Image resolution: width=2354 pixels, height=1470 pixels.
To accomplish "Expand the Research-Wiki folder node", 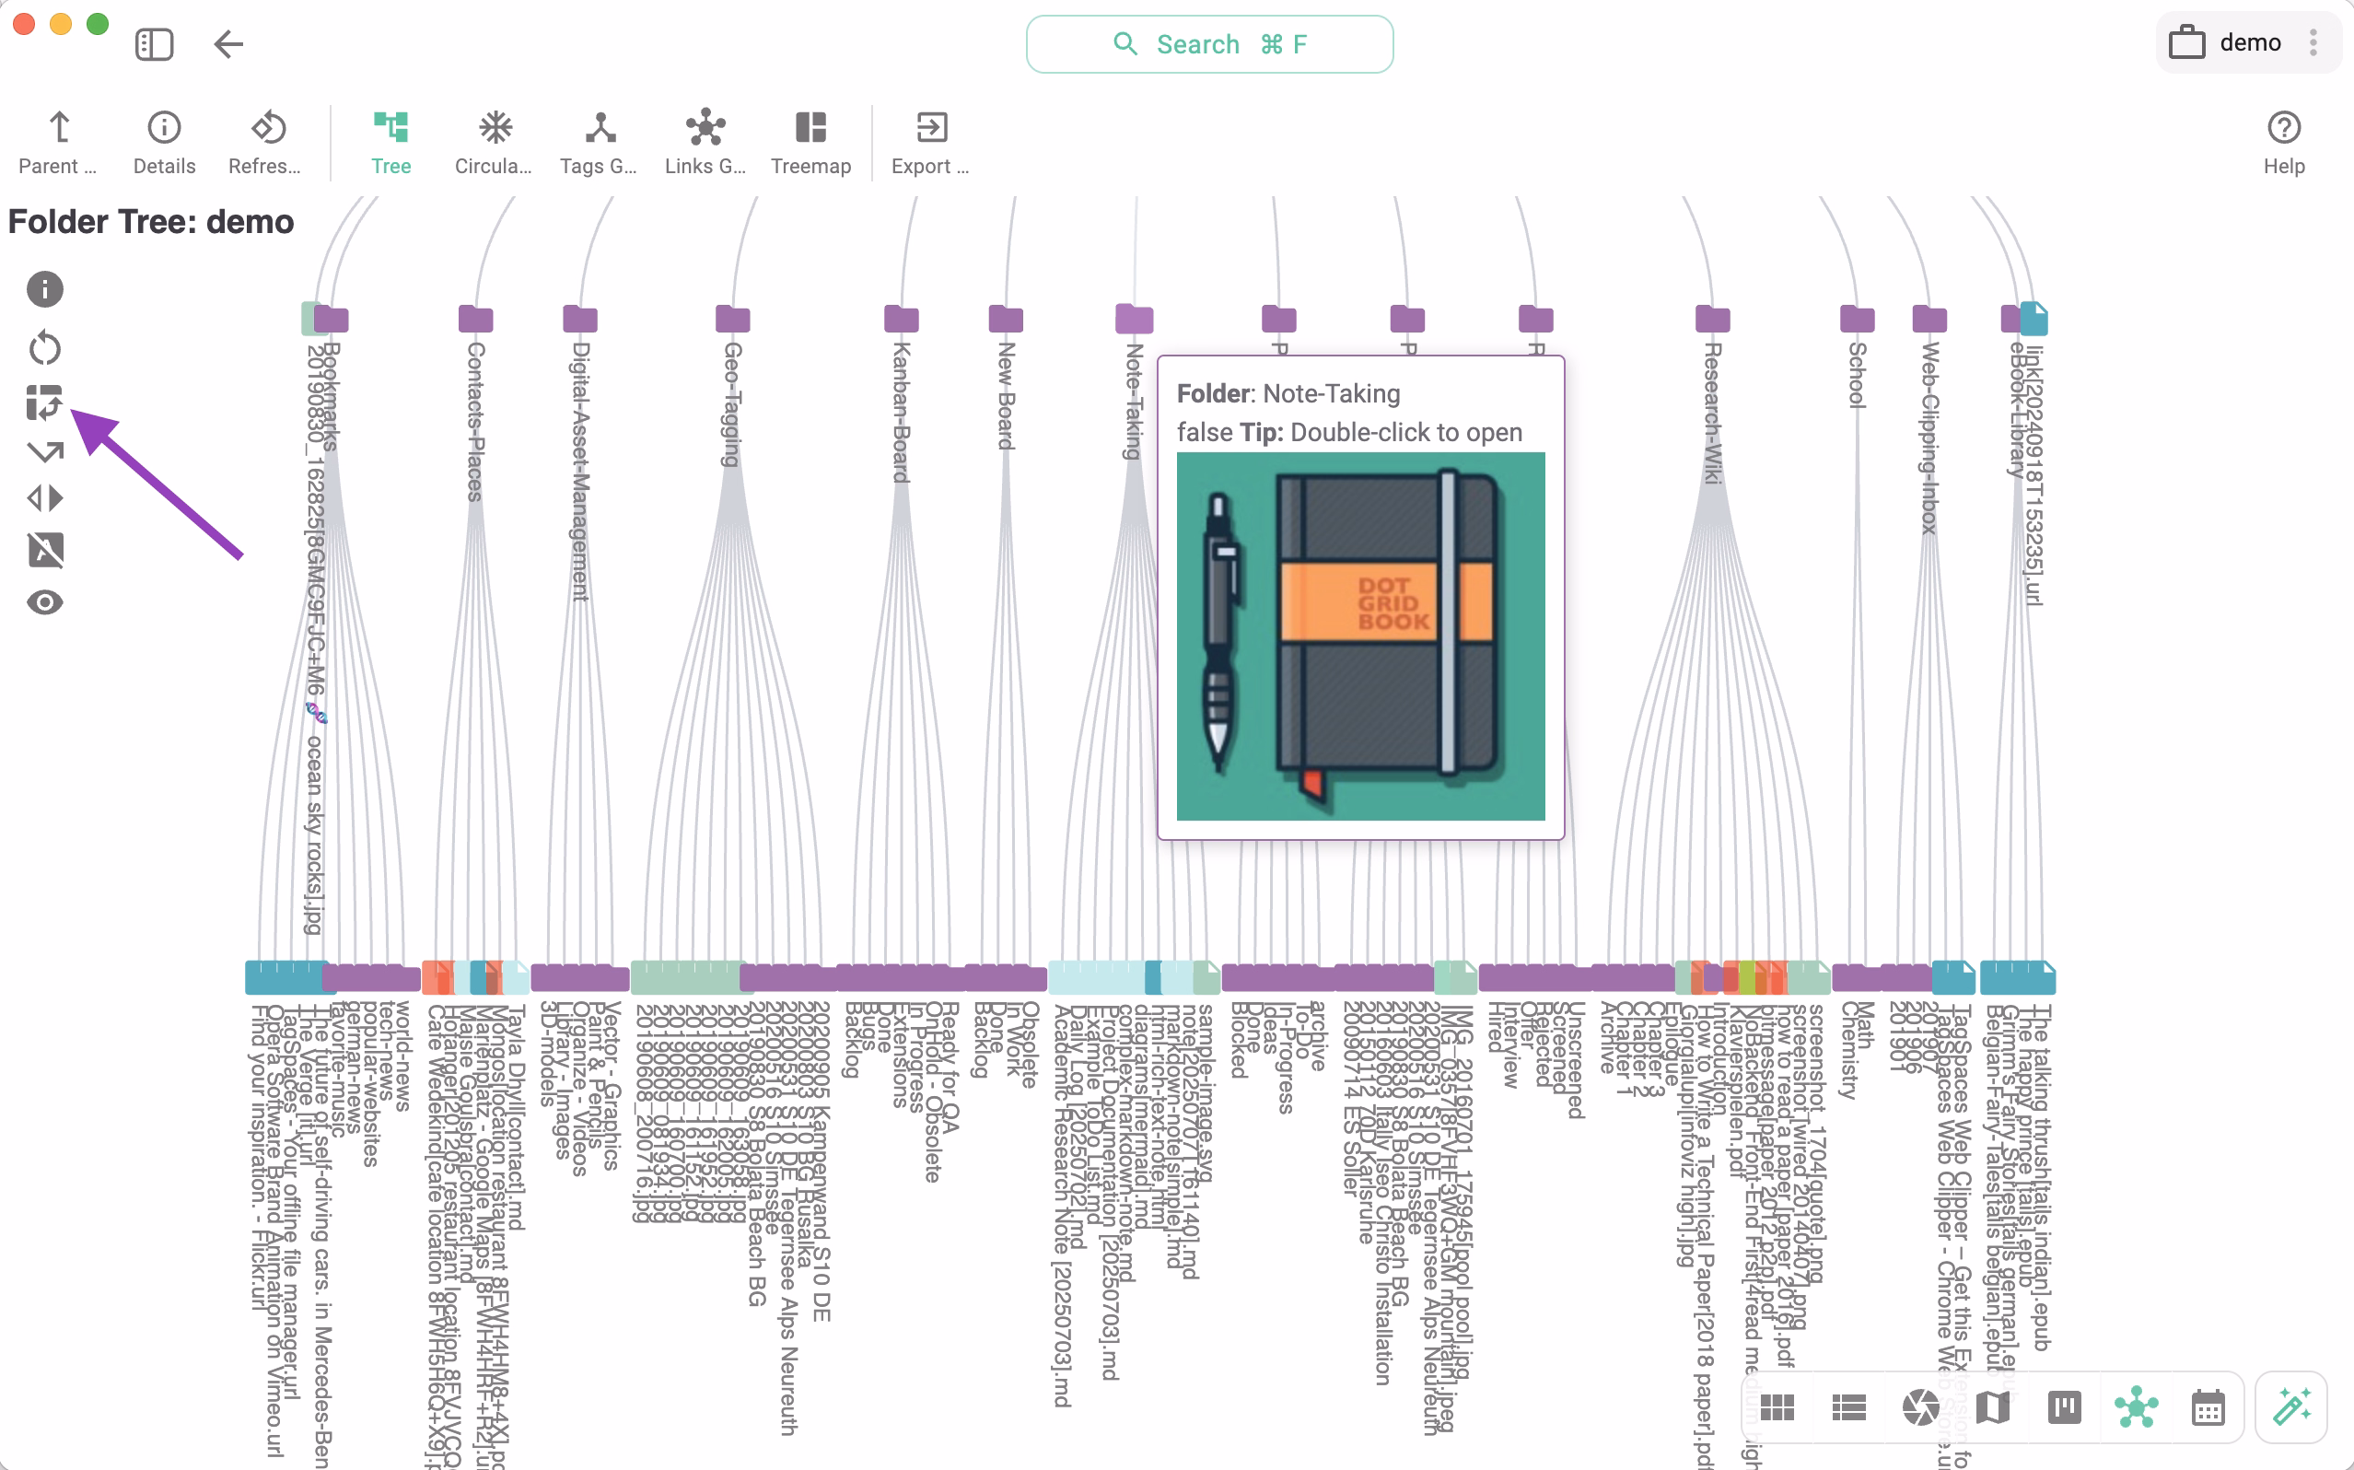I will (1714, 317).
